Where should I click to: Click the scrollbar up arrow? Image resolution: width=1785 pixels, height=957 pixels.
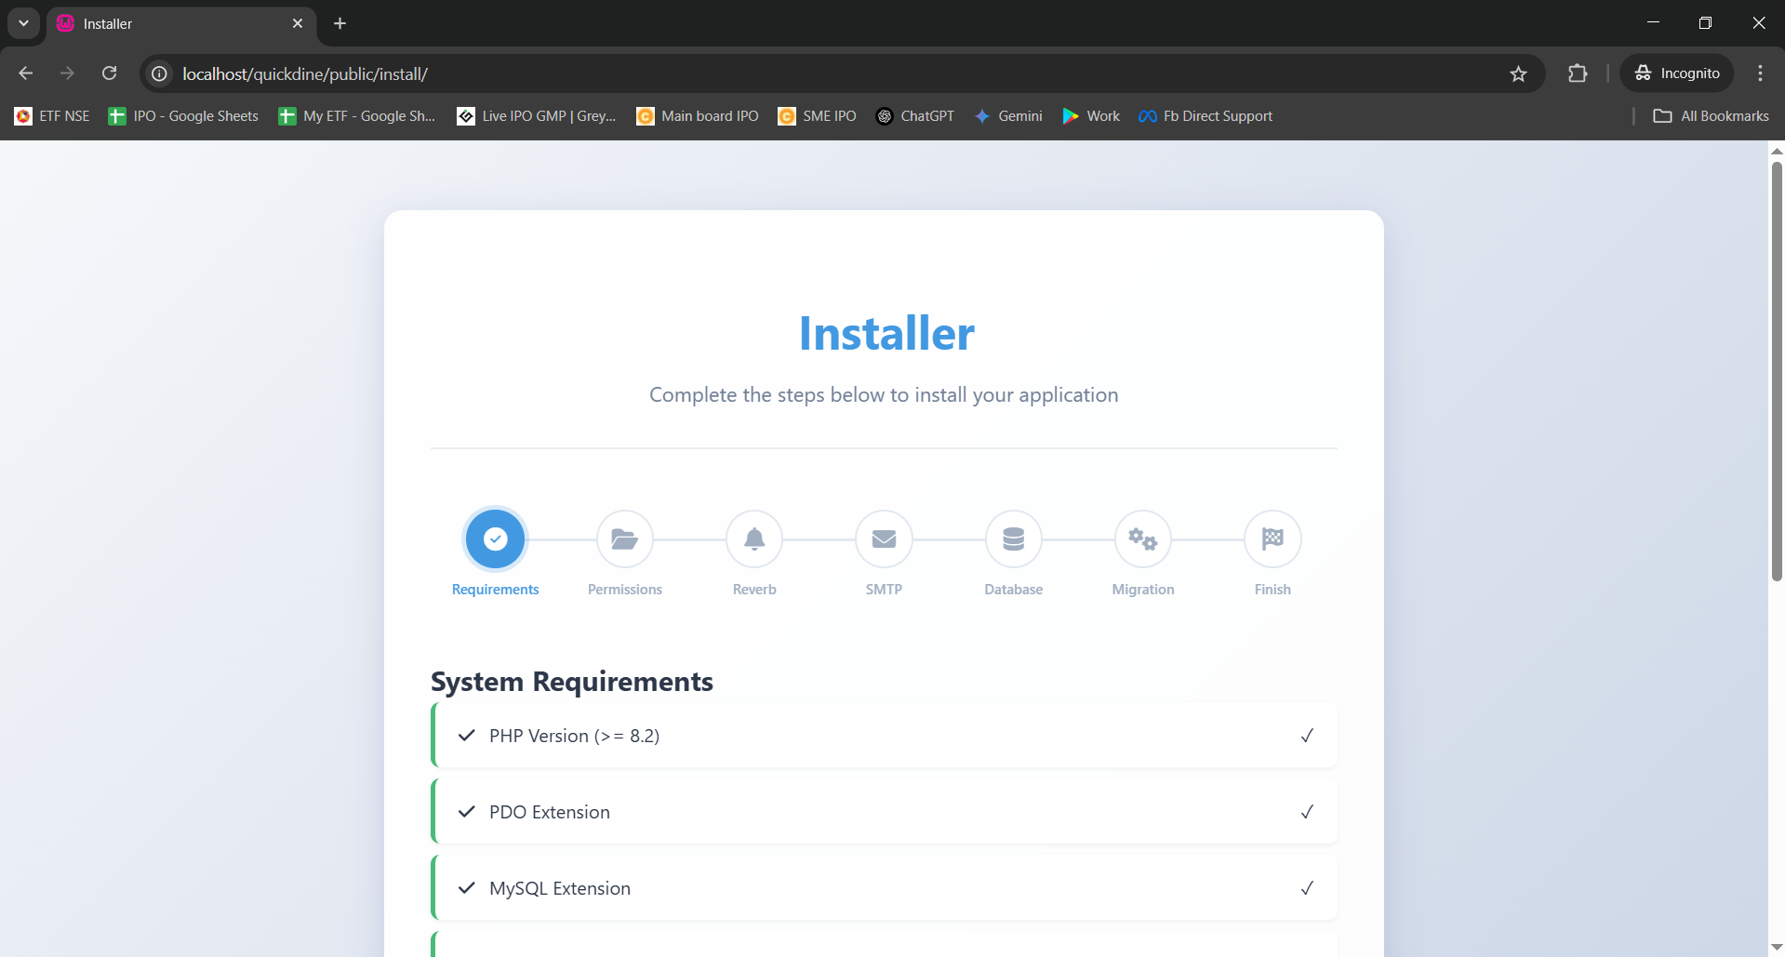1777,151
